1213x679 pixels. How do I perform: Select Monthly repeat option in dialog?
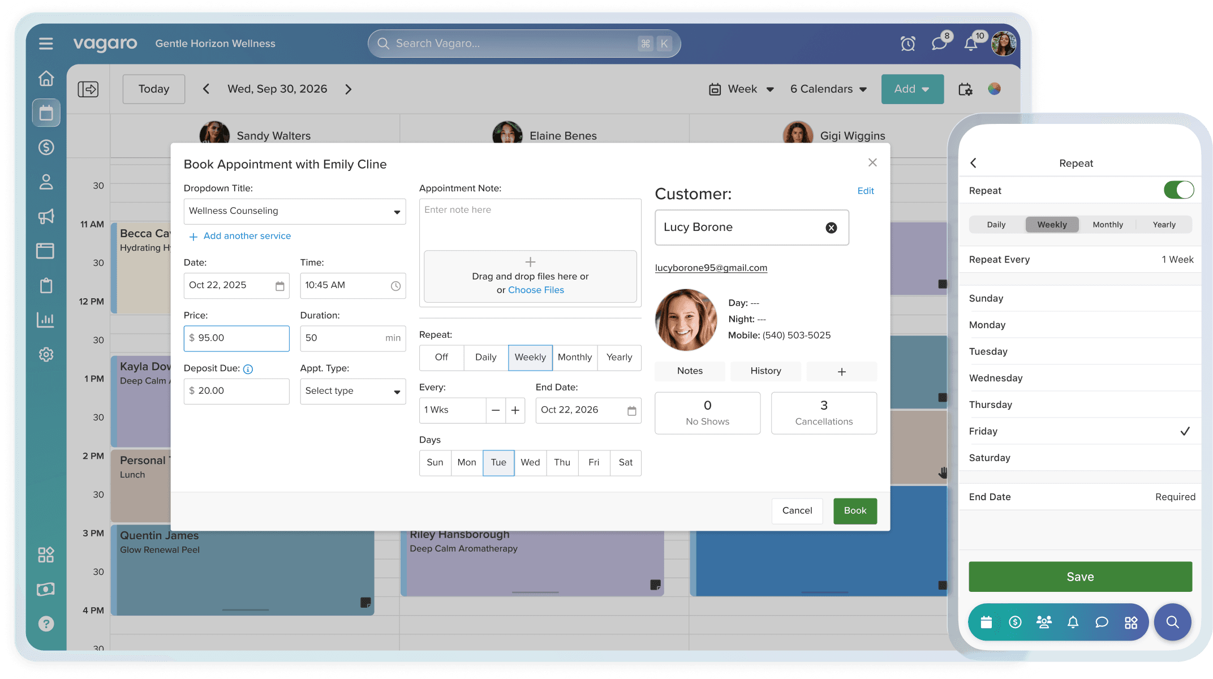click(574, 358)
